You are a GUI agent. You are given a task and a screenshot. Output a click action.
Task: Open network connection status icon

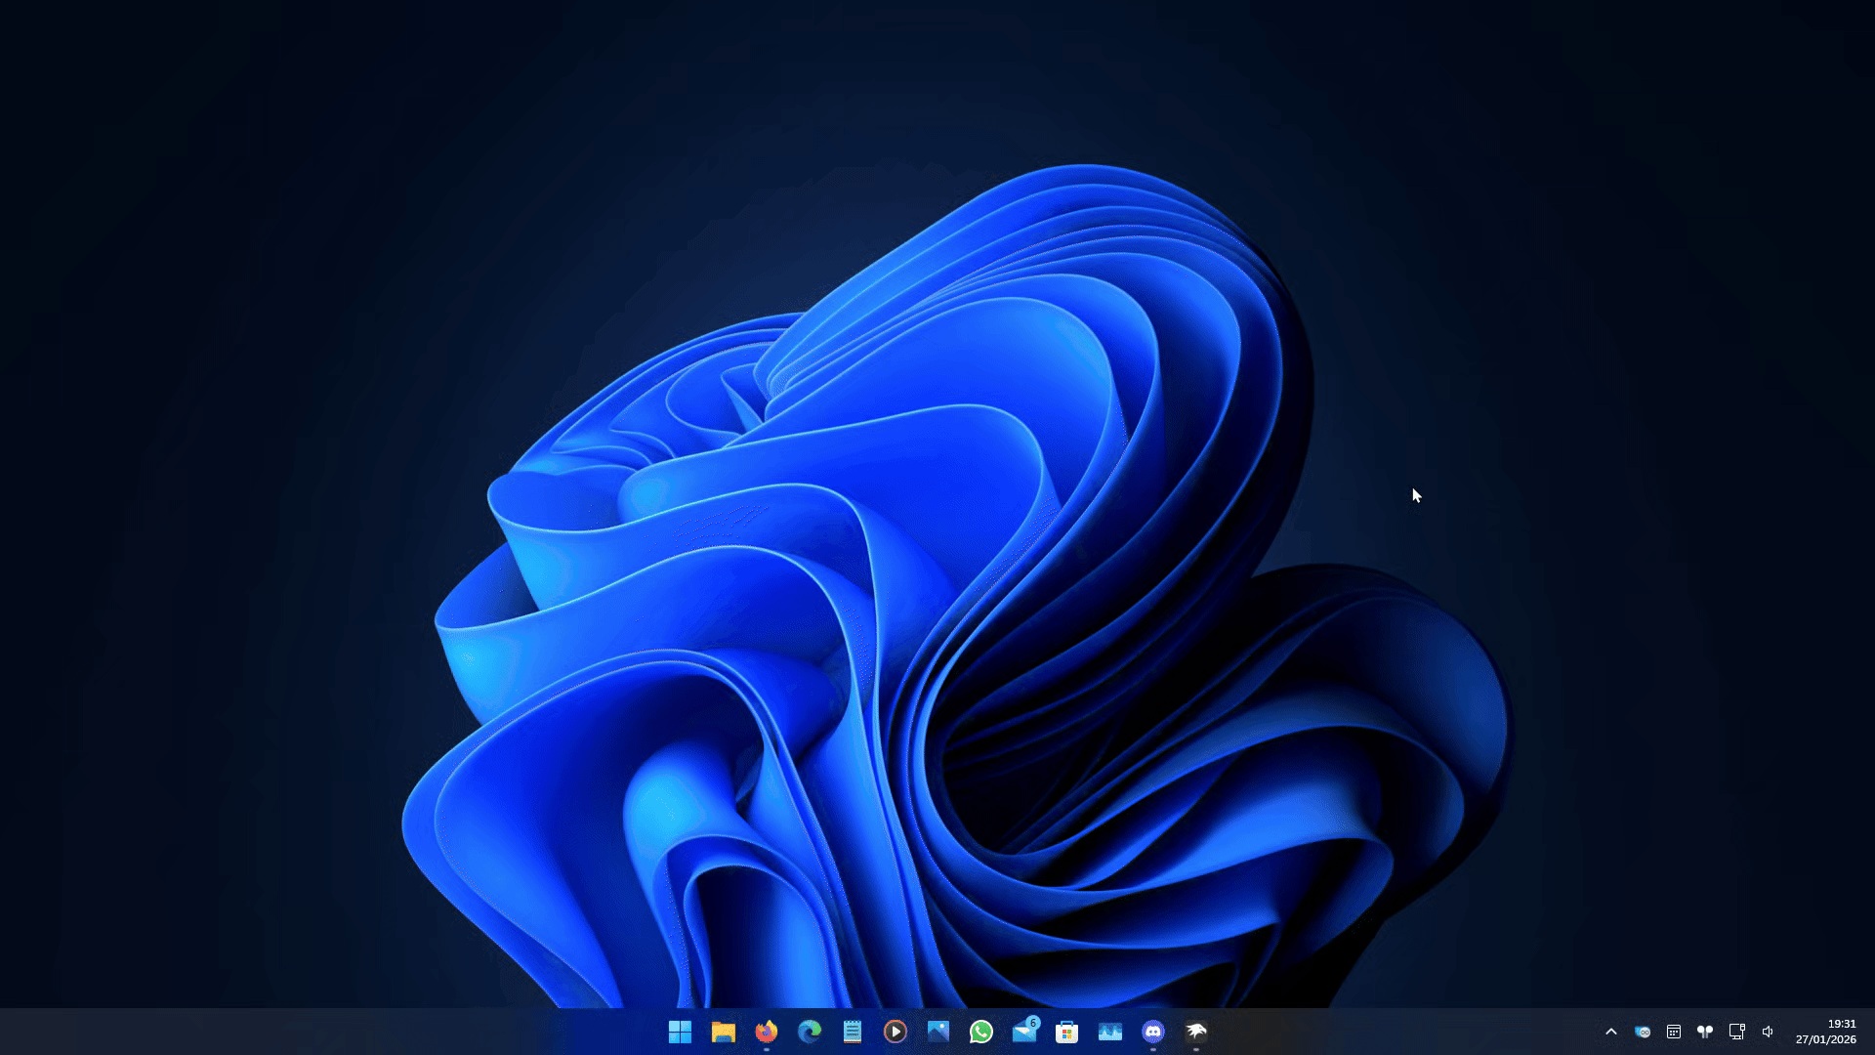click(x=1736, y=1032)
